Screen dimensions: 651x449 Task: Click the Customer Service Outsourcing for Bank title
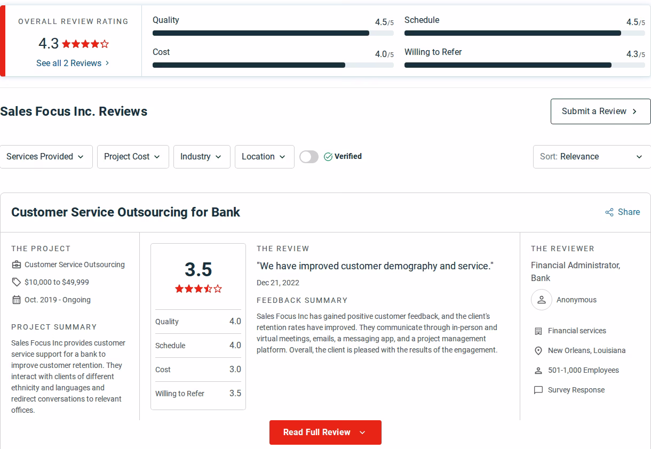tap(126, 212)
